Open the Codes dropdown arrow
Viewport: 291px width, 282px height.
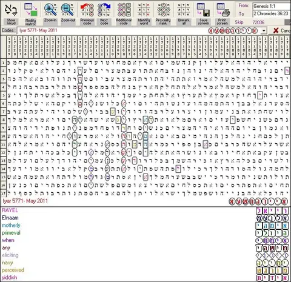click(264, 31)
